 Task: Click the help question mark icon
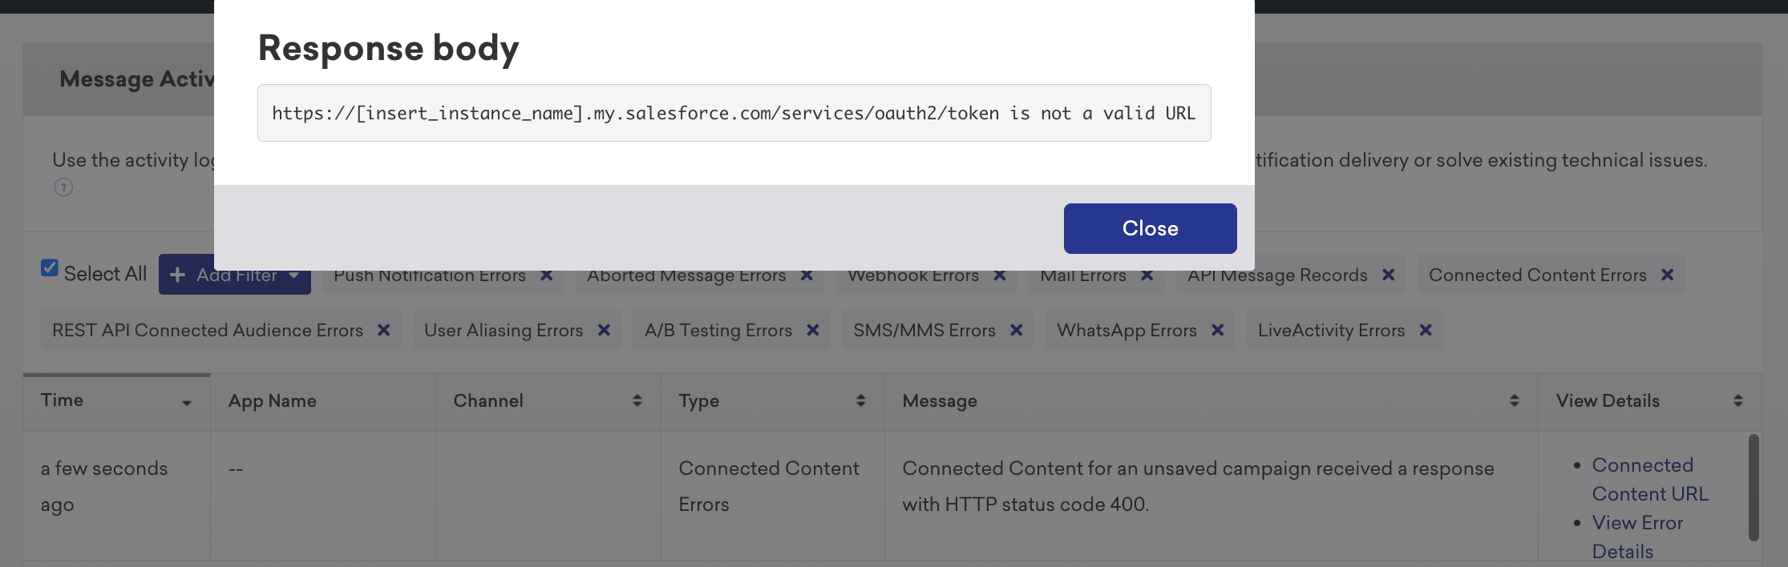pyautogui.click(x=63, y=187)
